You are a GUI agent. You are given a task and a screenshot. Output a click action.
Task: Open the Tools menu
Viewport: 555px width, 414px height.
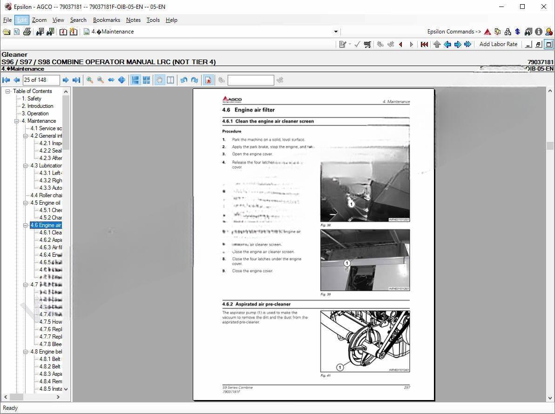pos(153,20)
